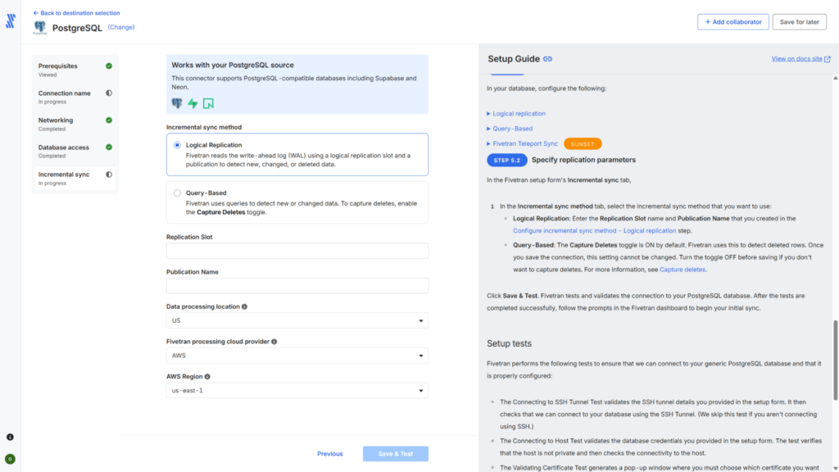This screenshot has width=839, height=472.
Task: Go to the Networking step
Action: [x=75, y=125]
